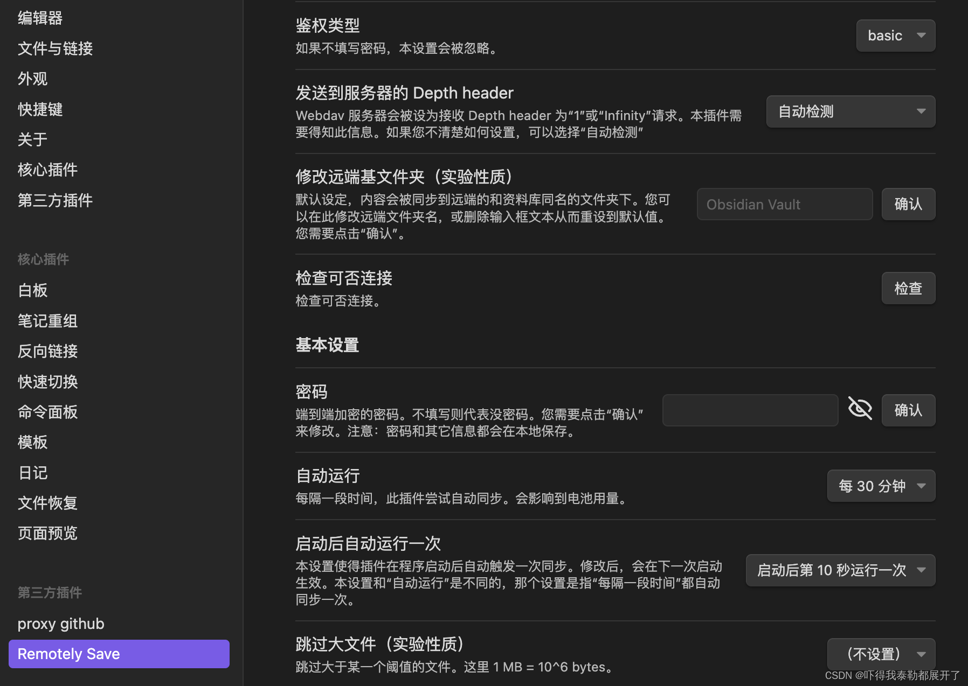
Task: Click the 基本设置 heading
Action: [327, 345]
